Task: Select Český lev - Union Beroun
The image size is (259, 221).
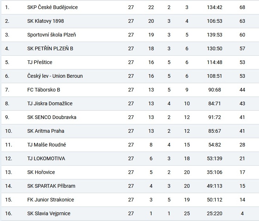Action: tap(55, 76)
